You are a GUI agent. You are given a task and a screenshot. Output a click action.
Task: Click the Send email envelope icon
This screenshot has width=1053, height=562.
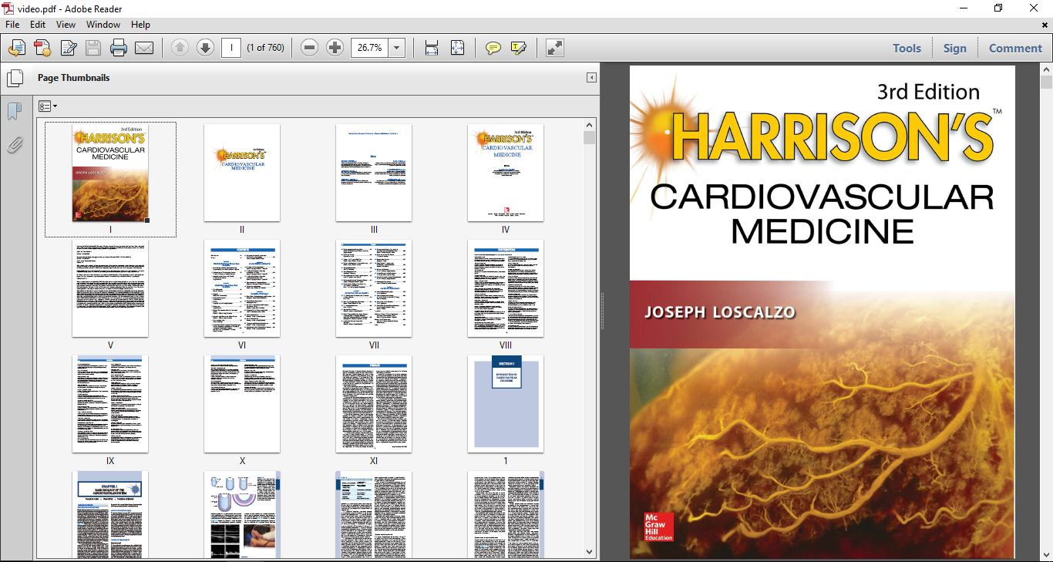144,48
